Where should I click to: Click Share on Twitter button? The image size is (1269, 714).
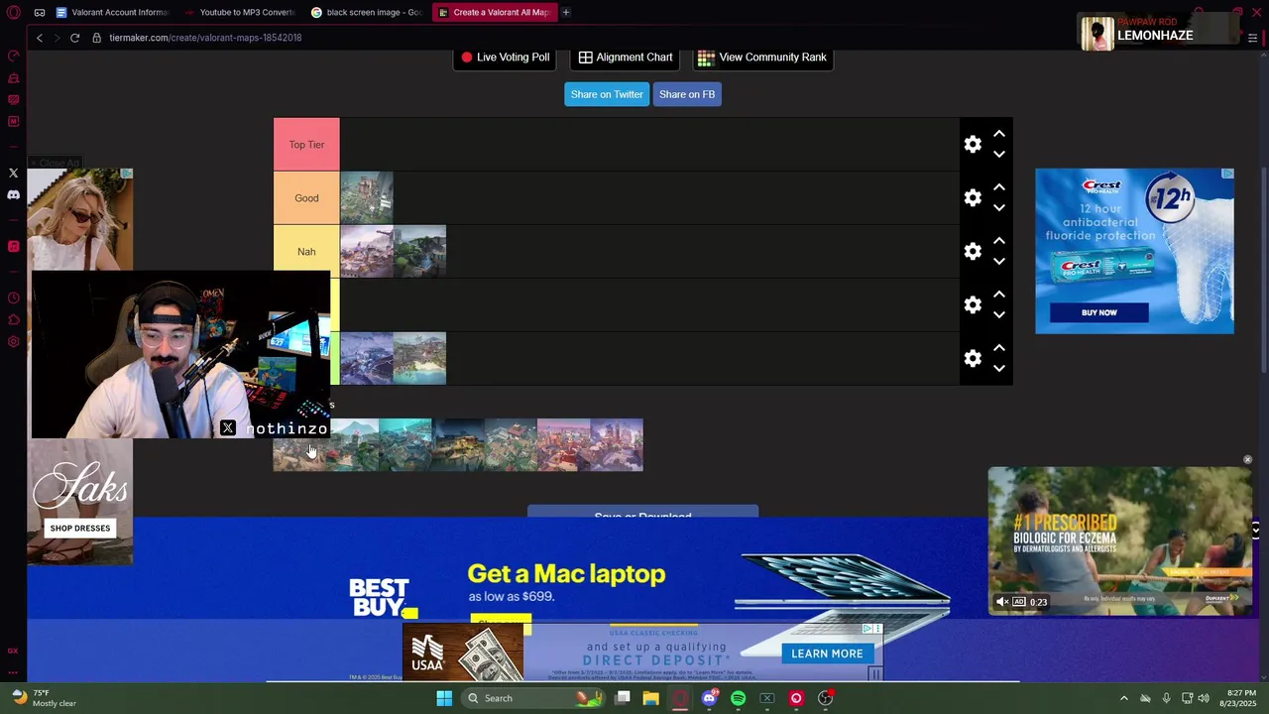(607, 94)
